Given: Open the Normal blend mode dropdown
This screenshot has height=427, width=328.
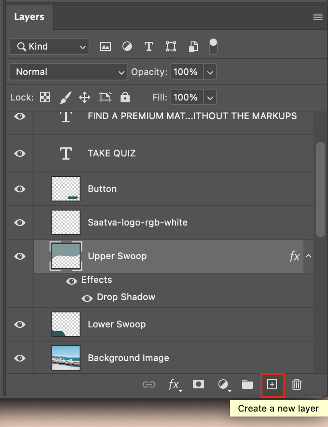Looking at the screenshot, I should click(68, 72).
